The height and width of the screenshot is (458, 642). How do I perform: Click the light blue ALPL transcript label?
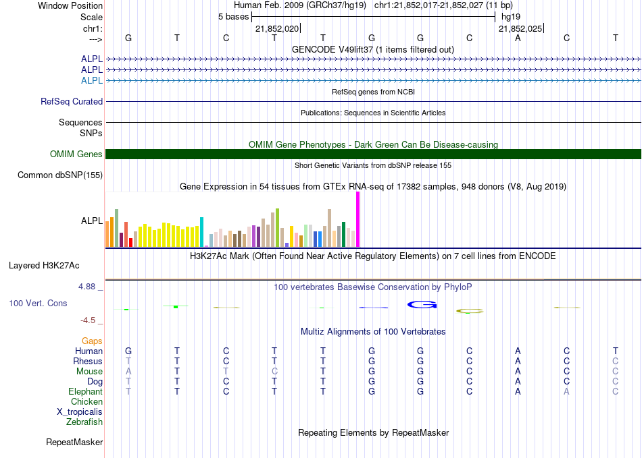coord(92,80)
